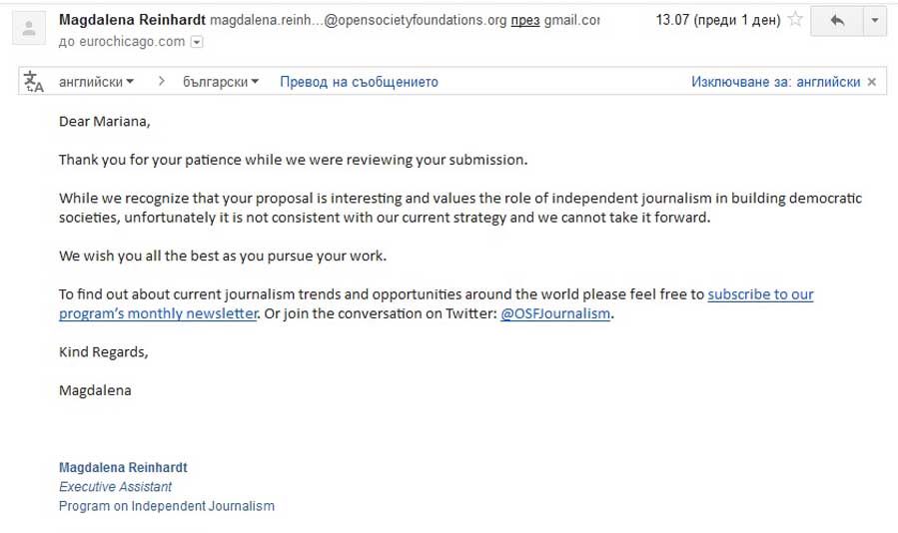The width and height of the screenshot is (898, 533).
Task: Open the source language dropdown "английски"
Action: (96, 82)
